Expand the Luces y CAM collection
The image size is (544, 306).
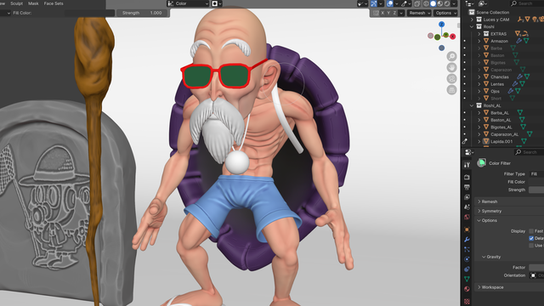tap(472, 20)
